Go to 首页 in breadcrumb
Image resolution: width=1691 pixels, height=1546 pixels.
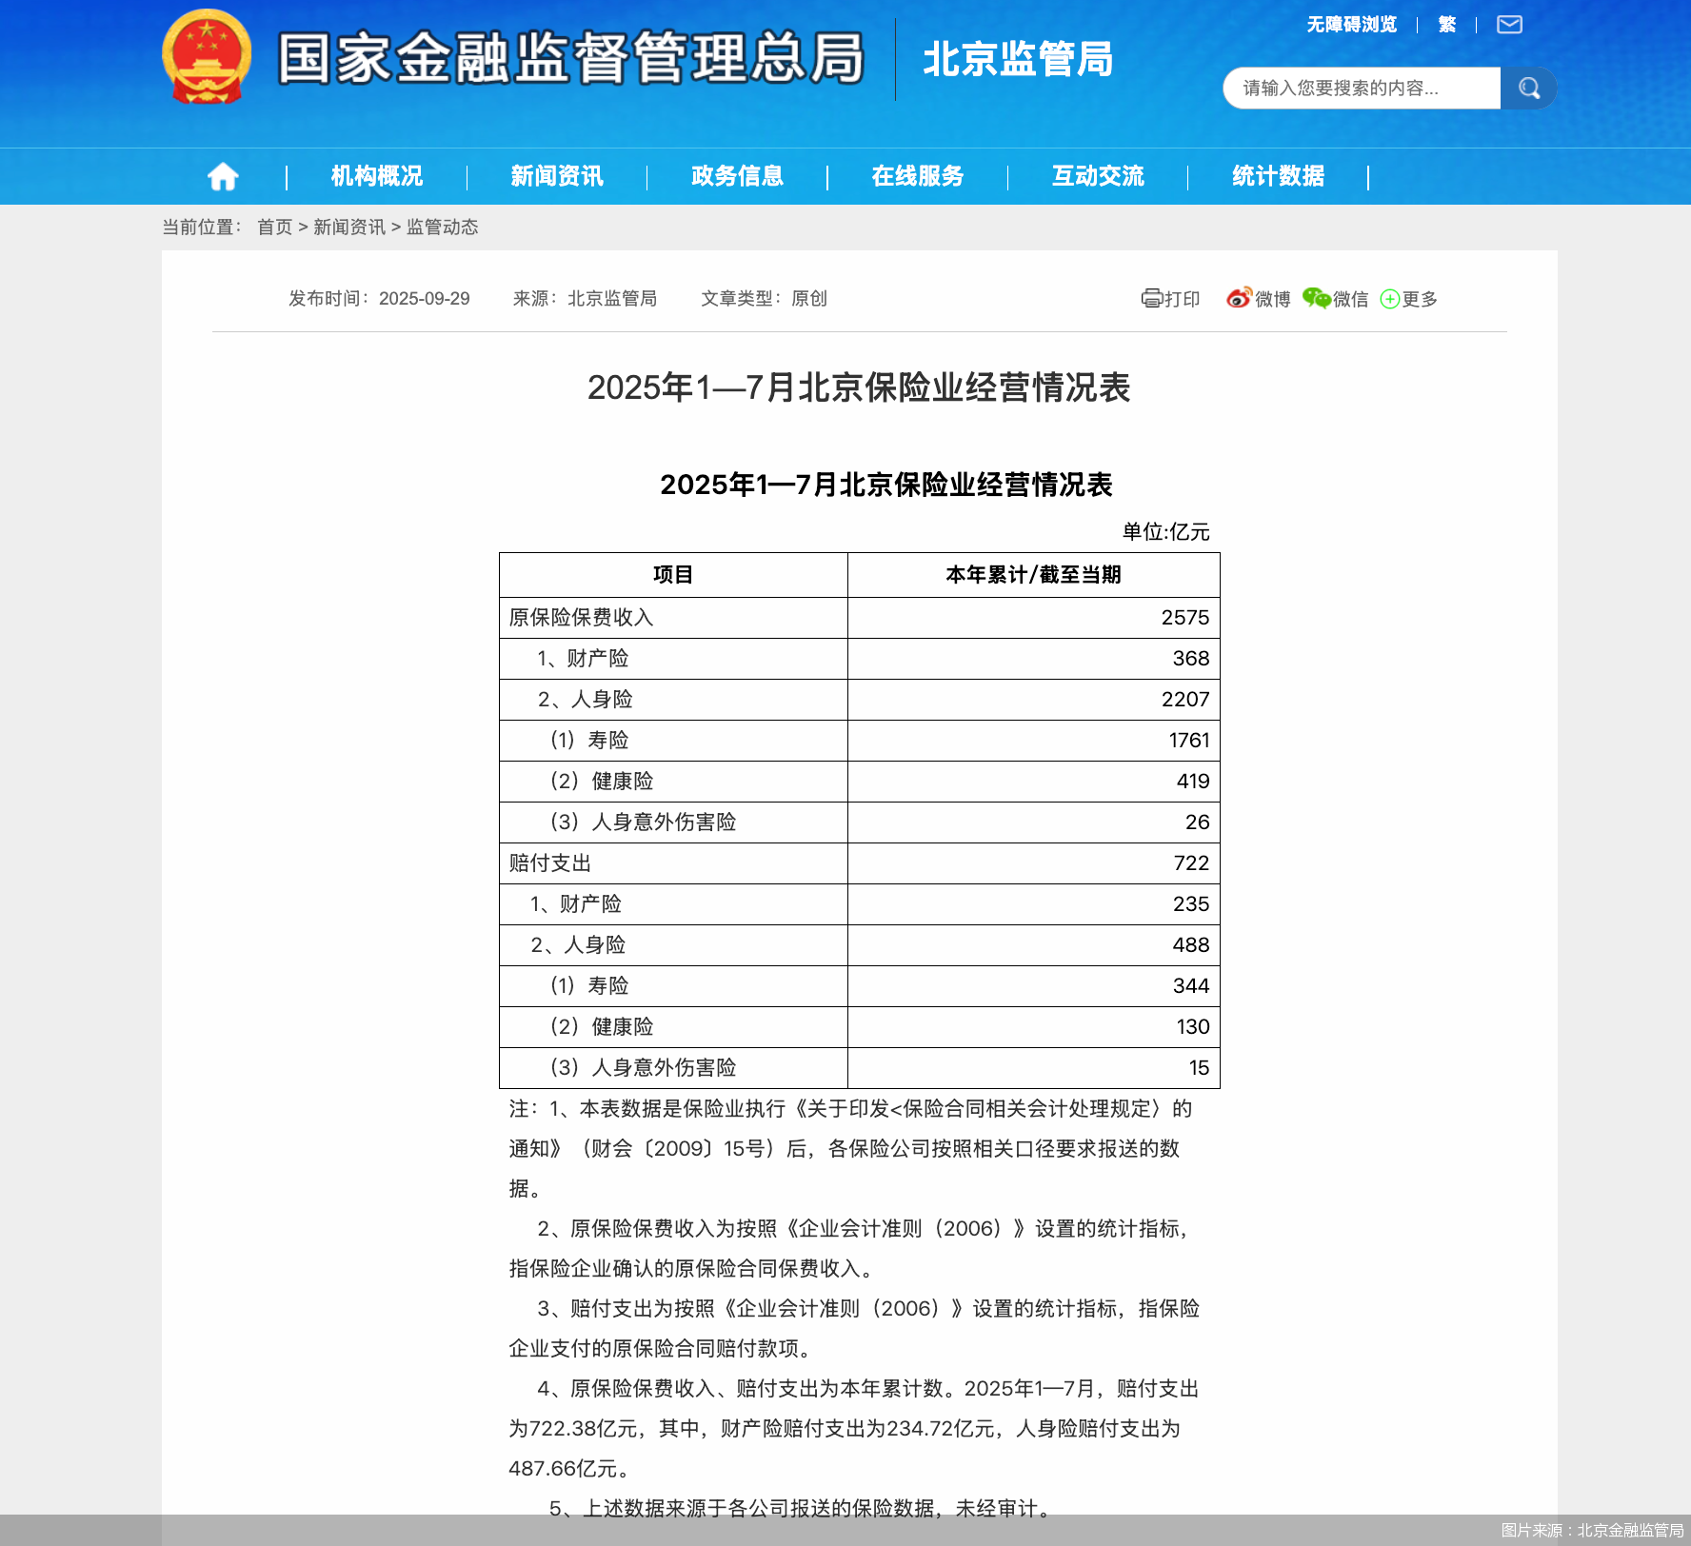[274, 228]
